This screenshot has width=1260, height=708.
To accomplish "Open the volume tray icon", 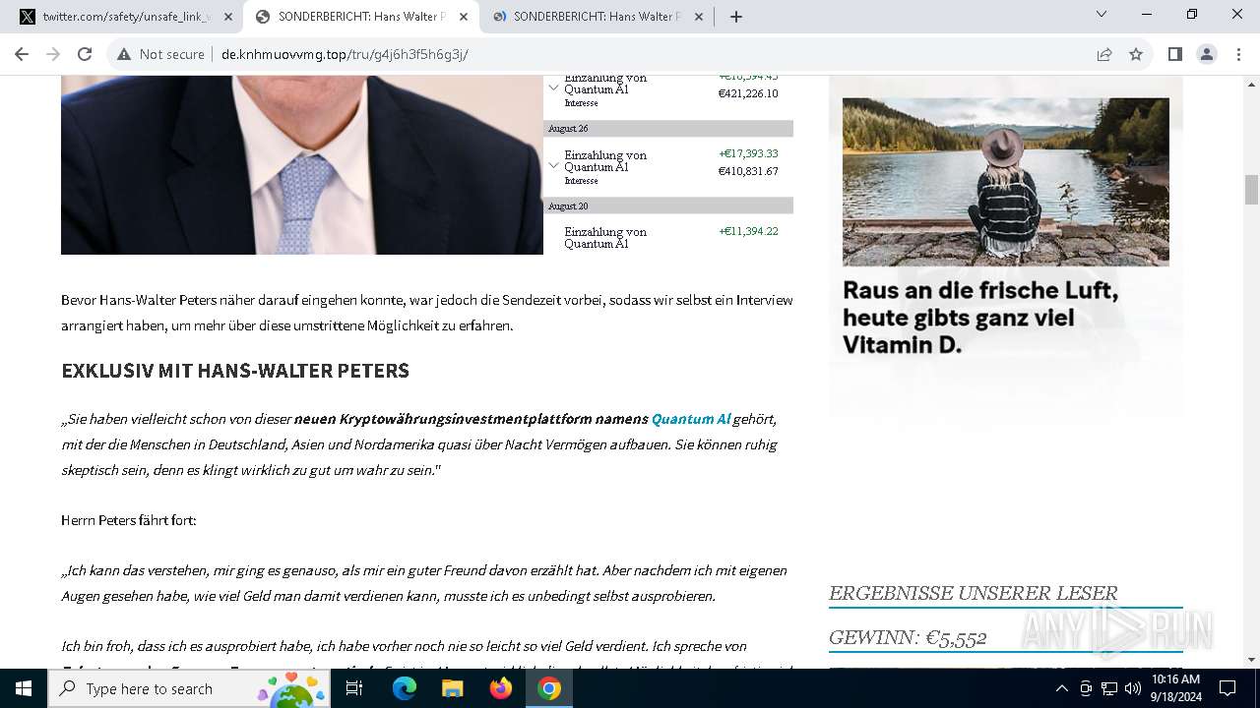I will (1132, 688).
